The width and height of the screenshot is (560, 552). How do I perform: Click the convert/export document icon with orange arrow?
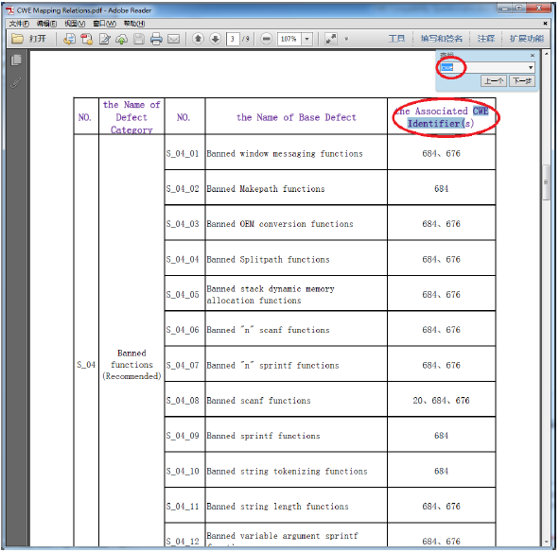coord(69,39)
